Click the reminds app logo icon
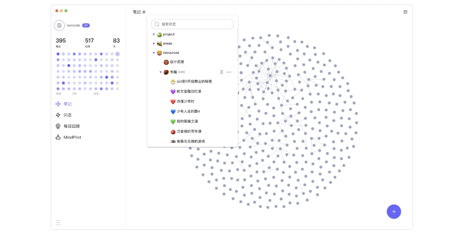464x232 pixels. 59,25
